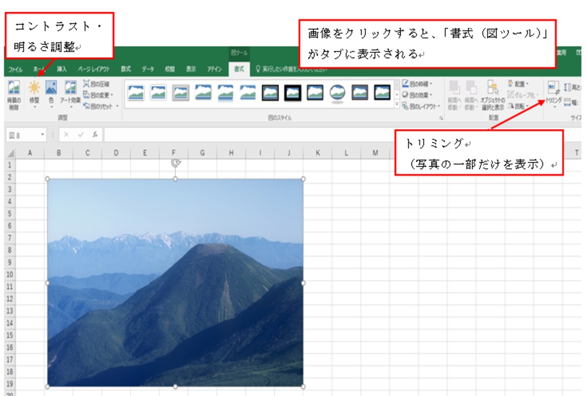Select row header 1

point(10,165)
